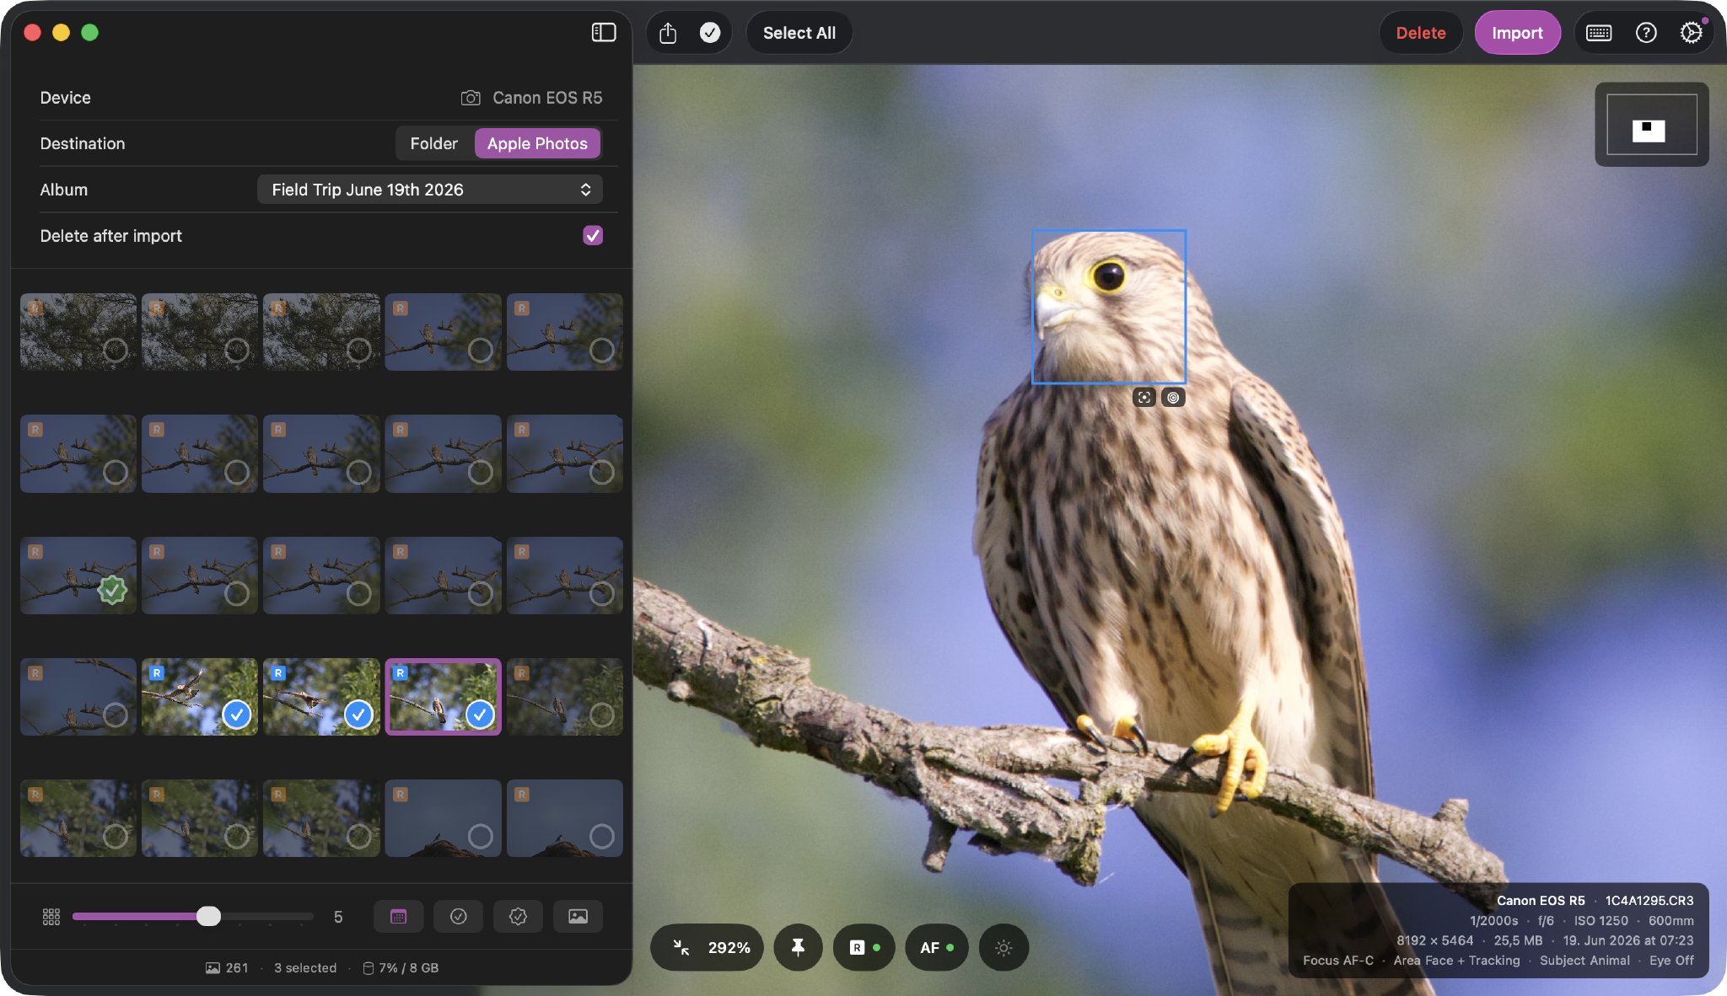Viewport: 1727px width, 996px height.
Task: Click the "Subject Animal" focus info
Action: pyautogui.click(x=1584, y=961)
